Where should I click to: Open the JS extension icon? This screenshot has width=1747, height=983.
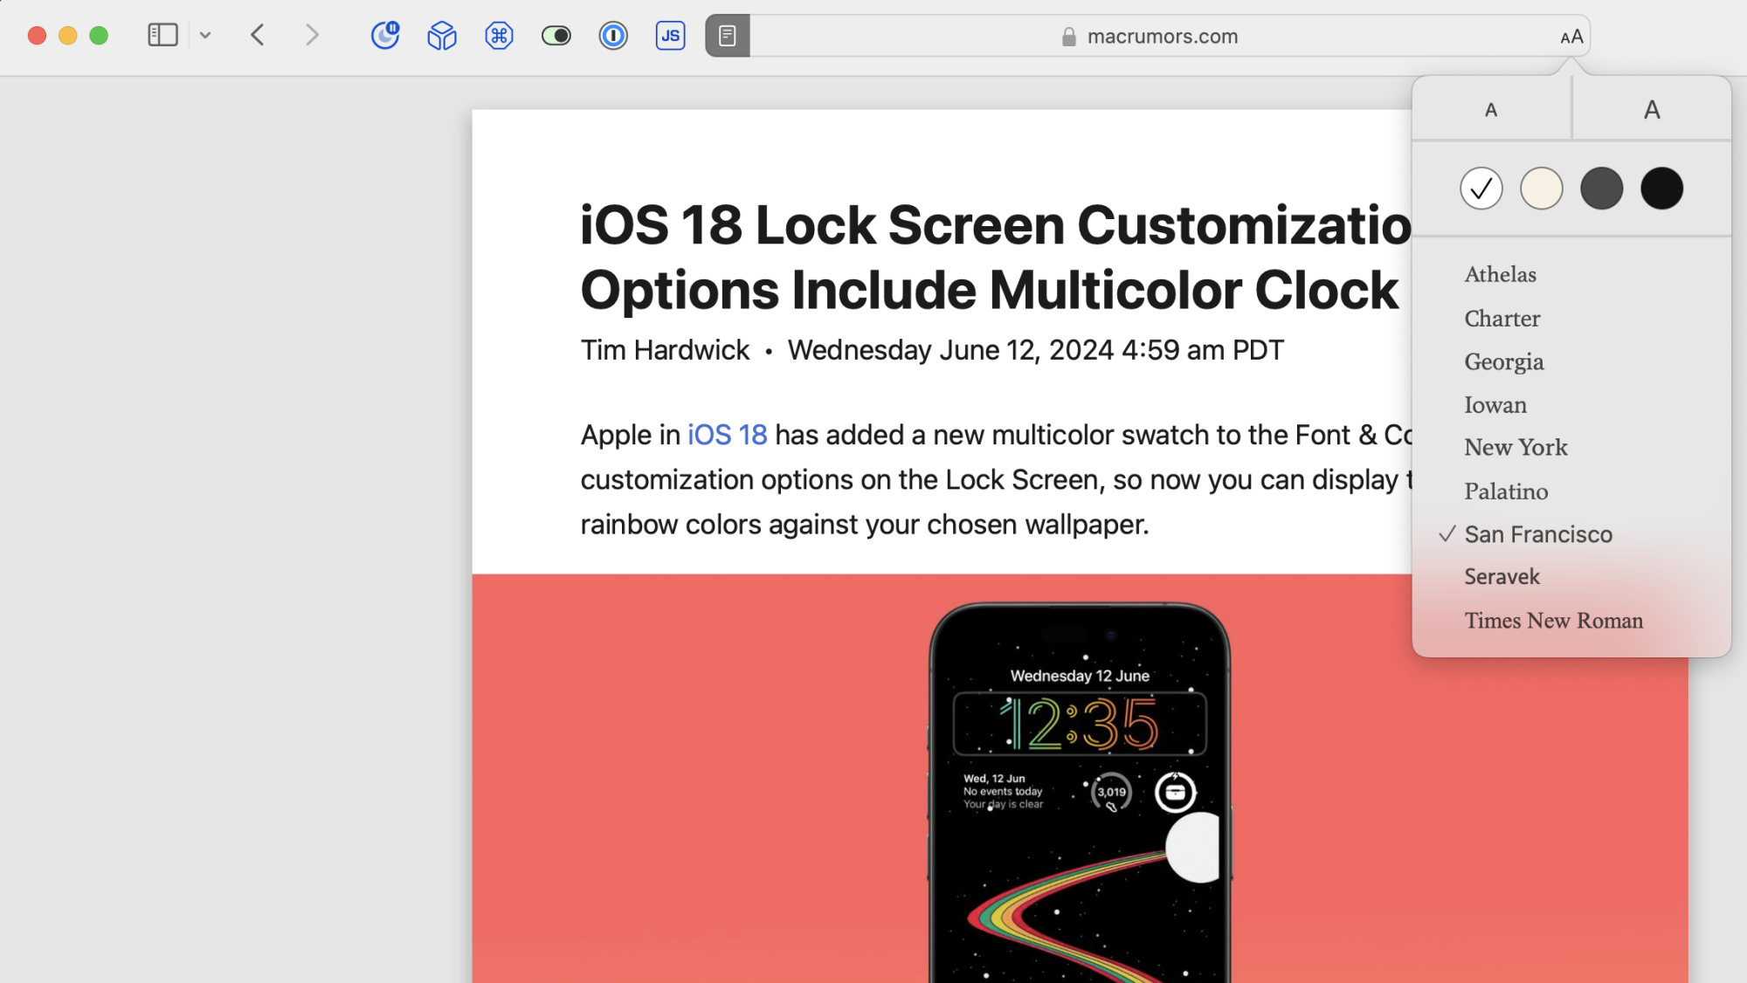(671, 36)
